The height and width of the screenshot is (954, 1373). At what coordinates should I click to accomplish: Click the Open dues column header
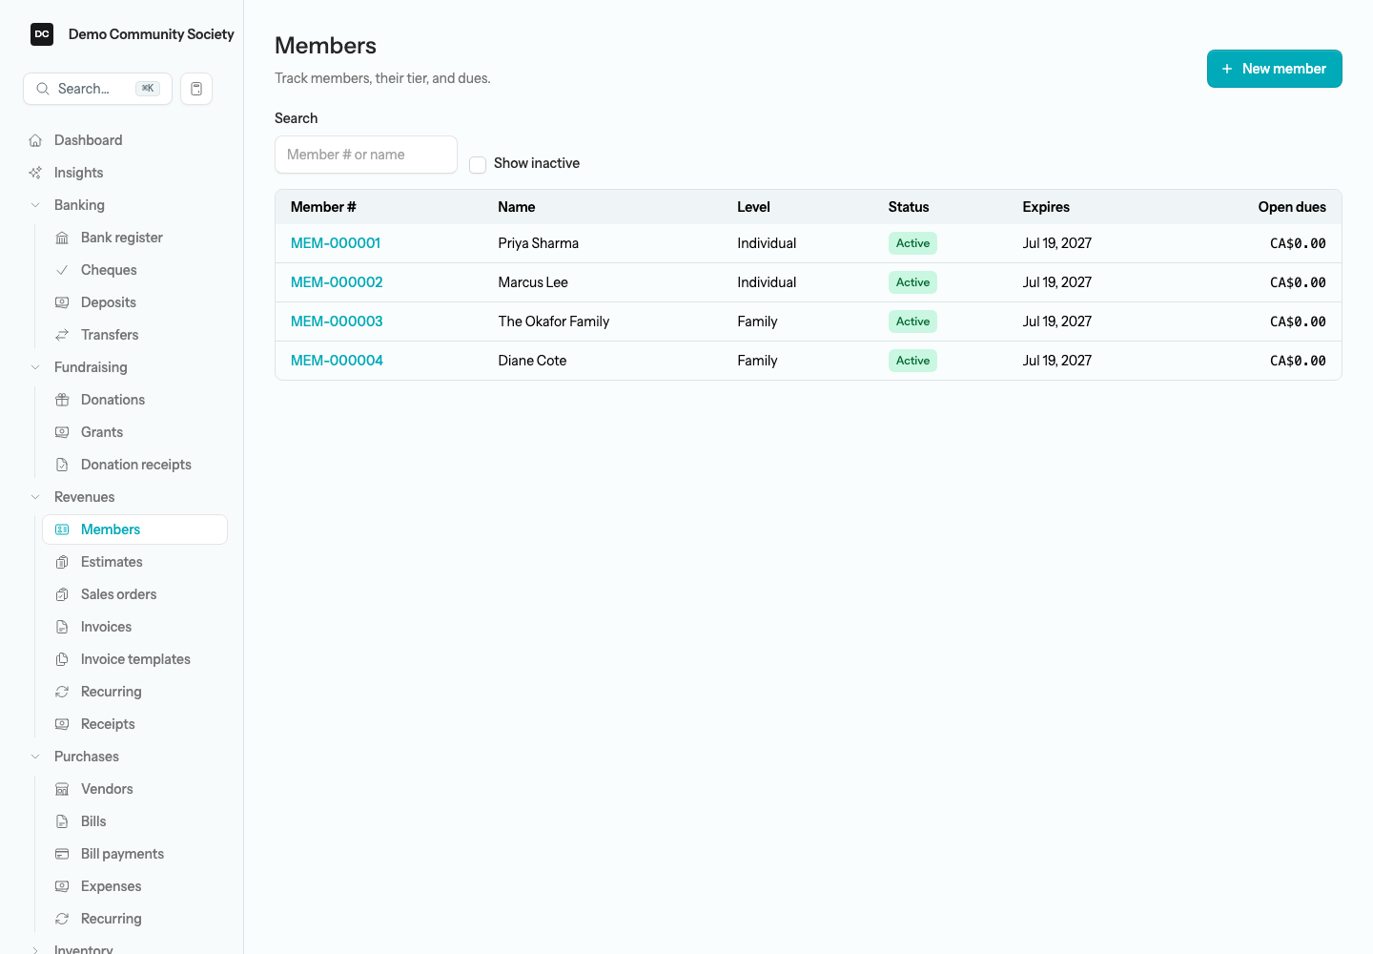coord(1292,207)
